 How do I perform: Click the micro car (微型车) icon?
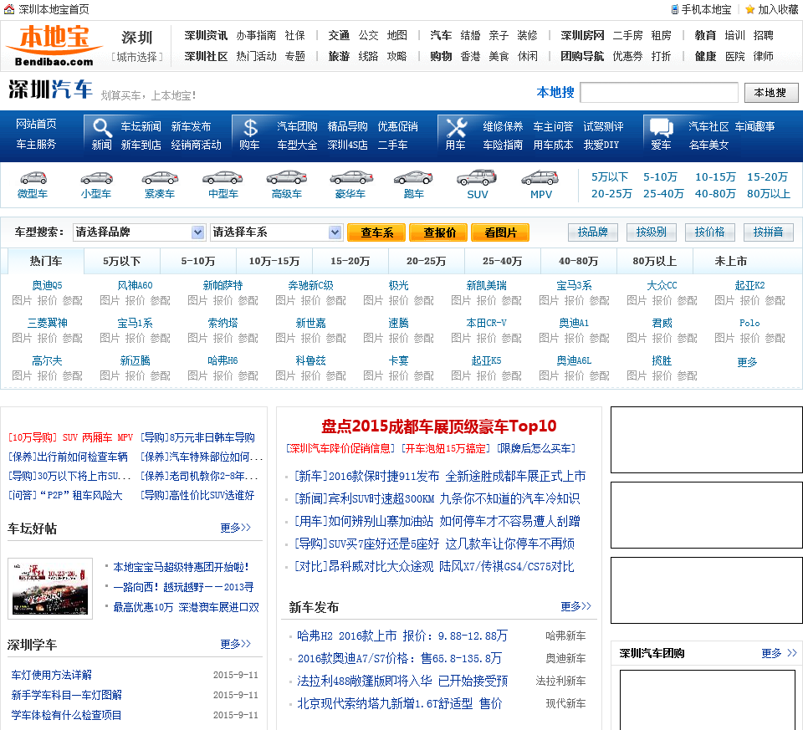point(33,177)
